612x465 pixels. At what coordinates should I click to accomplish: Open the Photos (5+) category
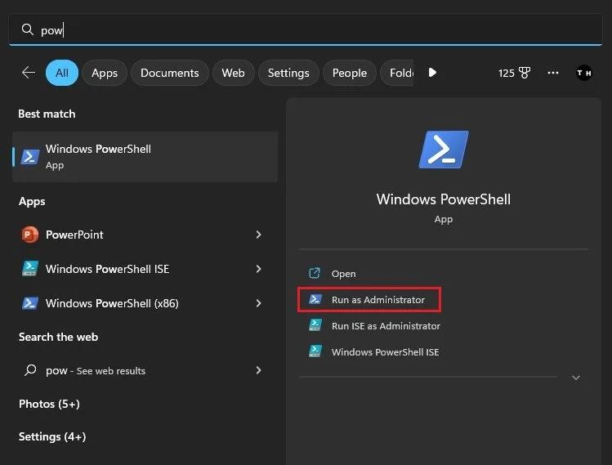pyautogui.click(x=49, y=404)
